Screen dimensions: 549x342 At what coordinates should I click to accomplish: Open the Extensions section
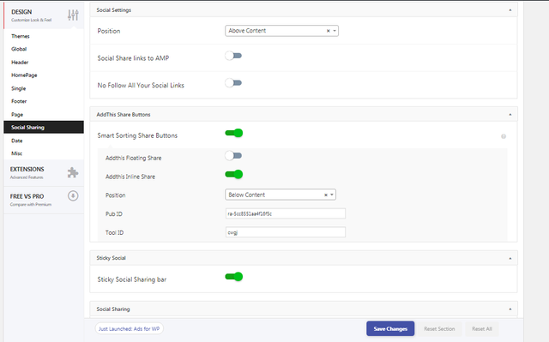pyautogui.click(x=44, y=173)
